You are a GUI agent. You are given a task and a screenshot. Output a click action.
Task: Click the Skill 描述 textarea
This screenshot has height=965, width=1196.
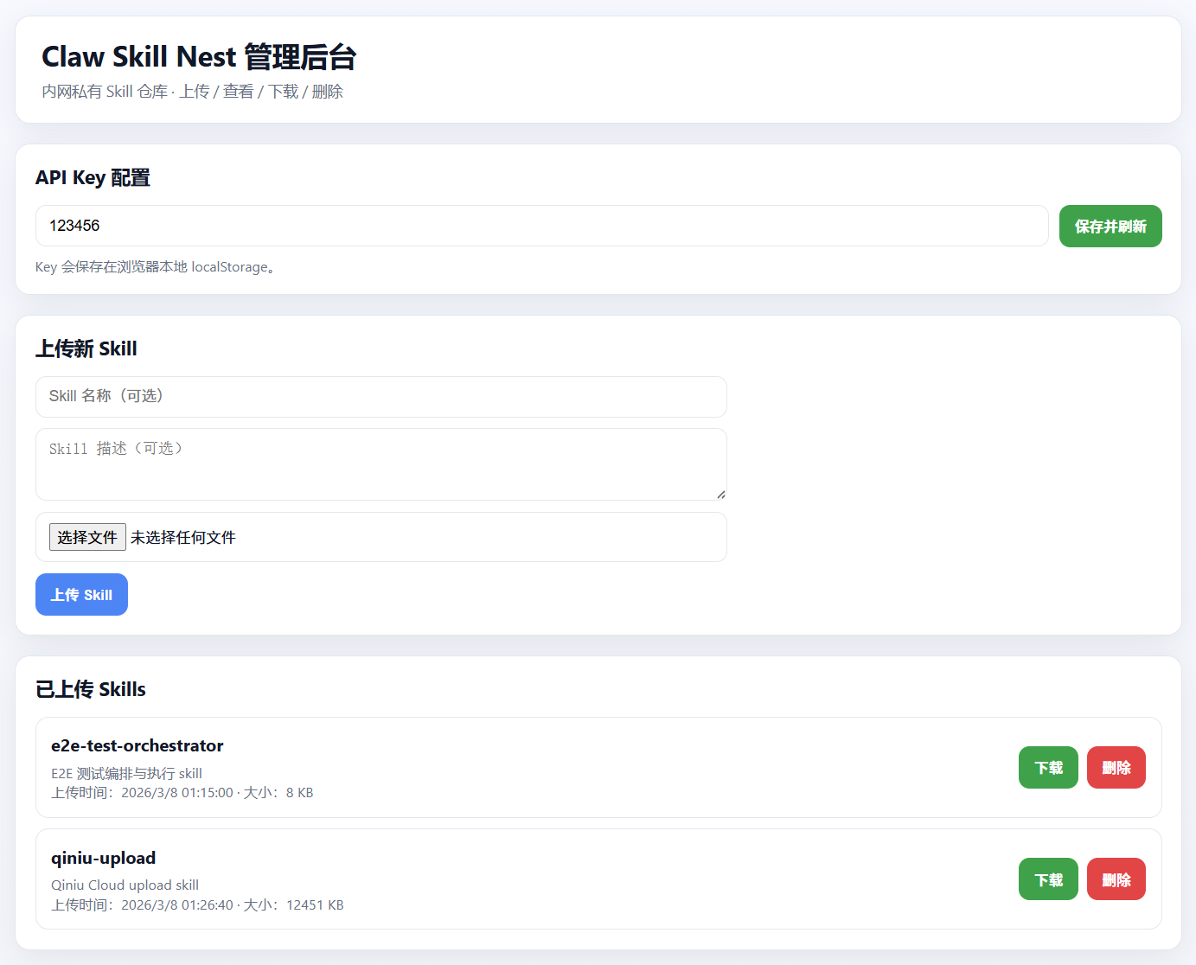point(381,463)
